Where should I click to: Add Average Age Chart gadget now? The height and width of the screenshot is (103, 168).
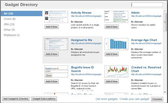tap(112, 54)
